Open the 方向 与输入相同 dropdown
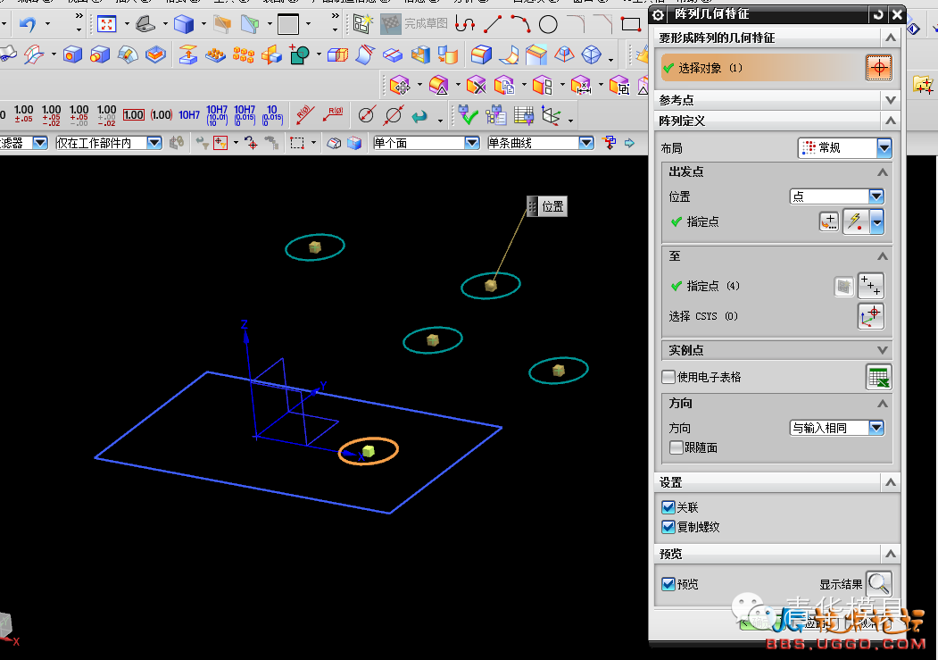 coord(837,428)
